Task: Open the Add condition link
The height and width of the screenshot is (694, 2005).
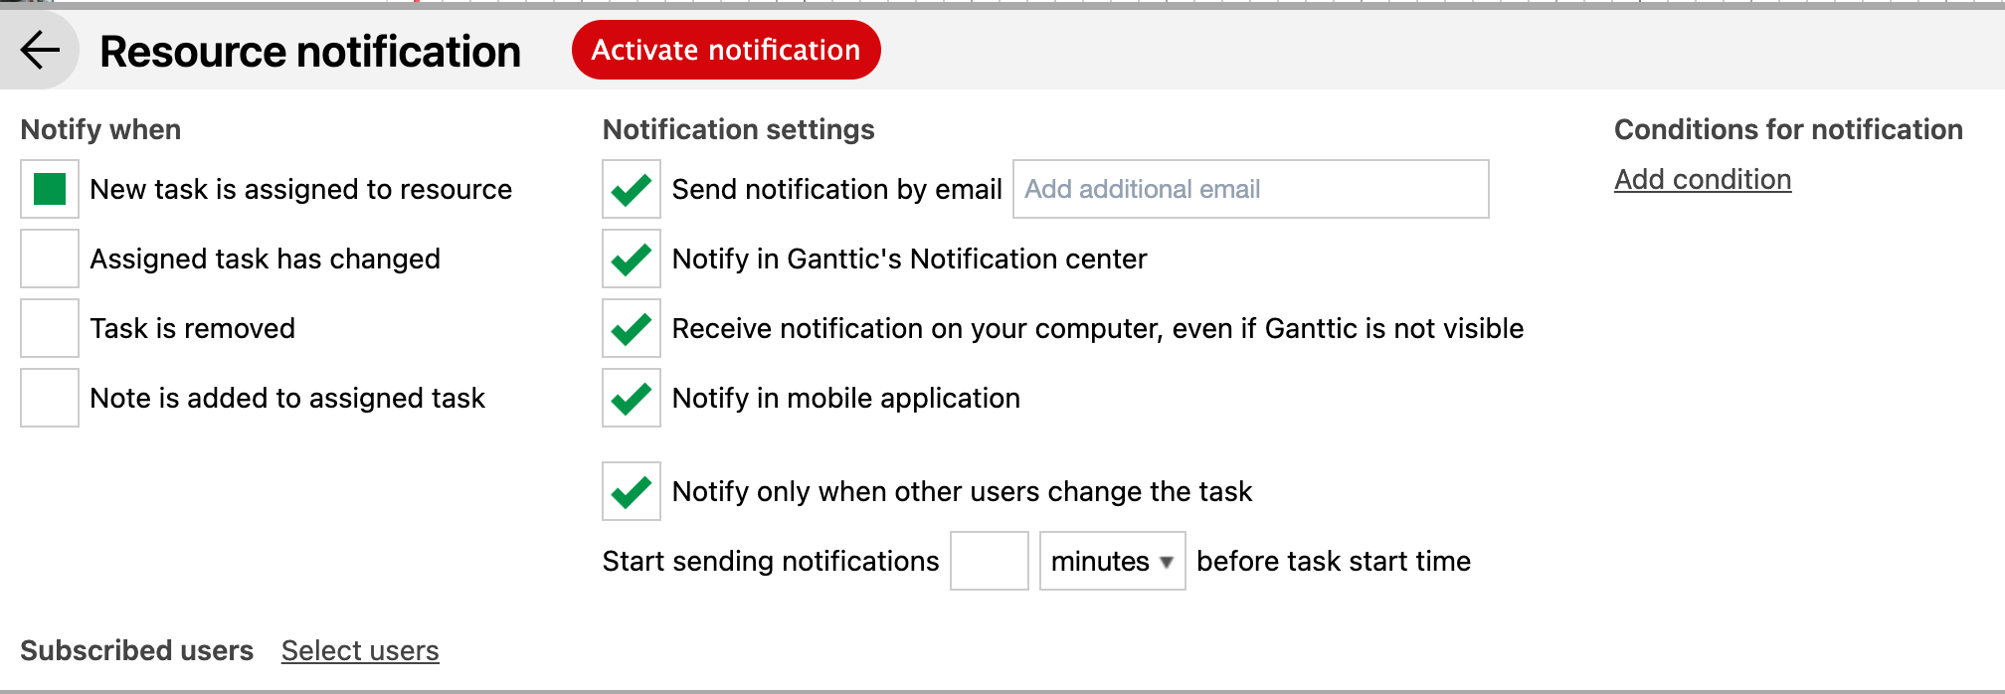Action: (1703, 179)
